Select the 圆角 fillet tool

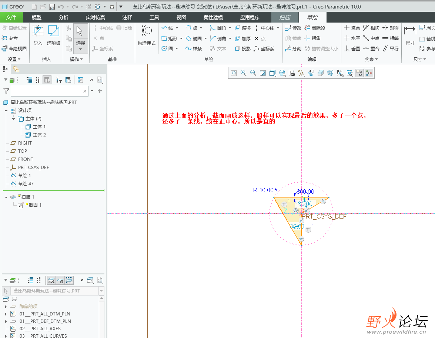[x=218, y=28]
